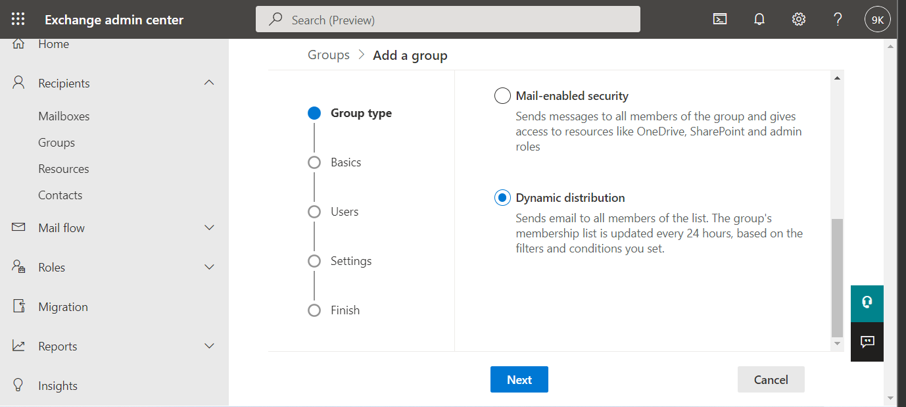Click the Search (Preview) field
The height and width of the screenshot is (407, 906).
447,20
